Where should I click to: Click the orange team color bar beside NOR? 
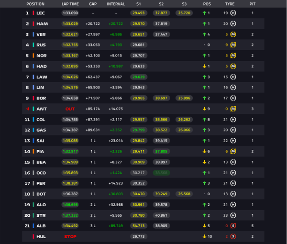pyautogui.click(x=33, y=55)
